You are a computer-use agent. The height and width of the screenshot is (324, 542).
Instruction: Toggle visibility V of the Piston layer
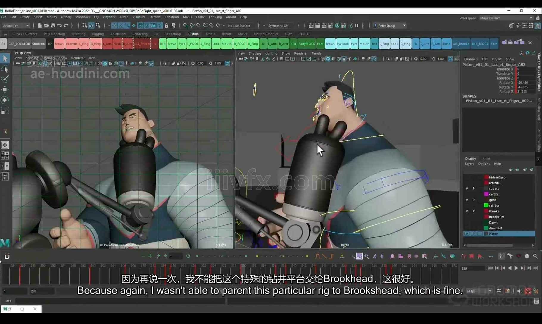pos(467,234)
